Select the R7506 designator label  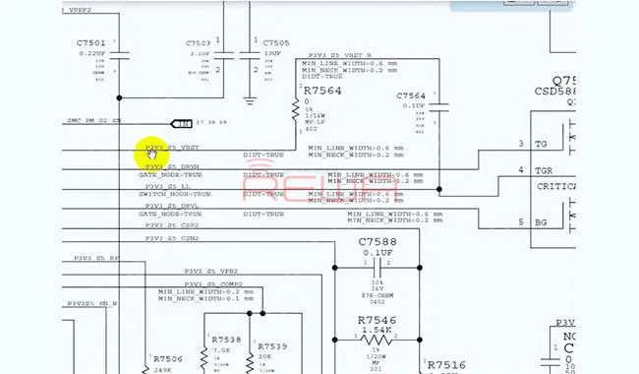click(x=168, y=359)
